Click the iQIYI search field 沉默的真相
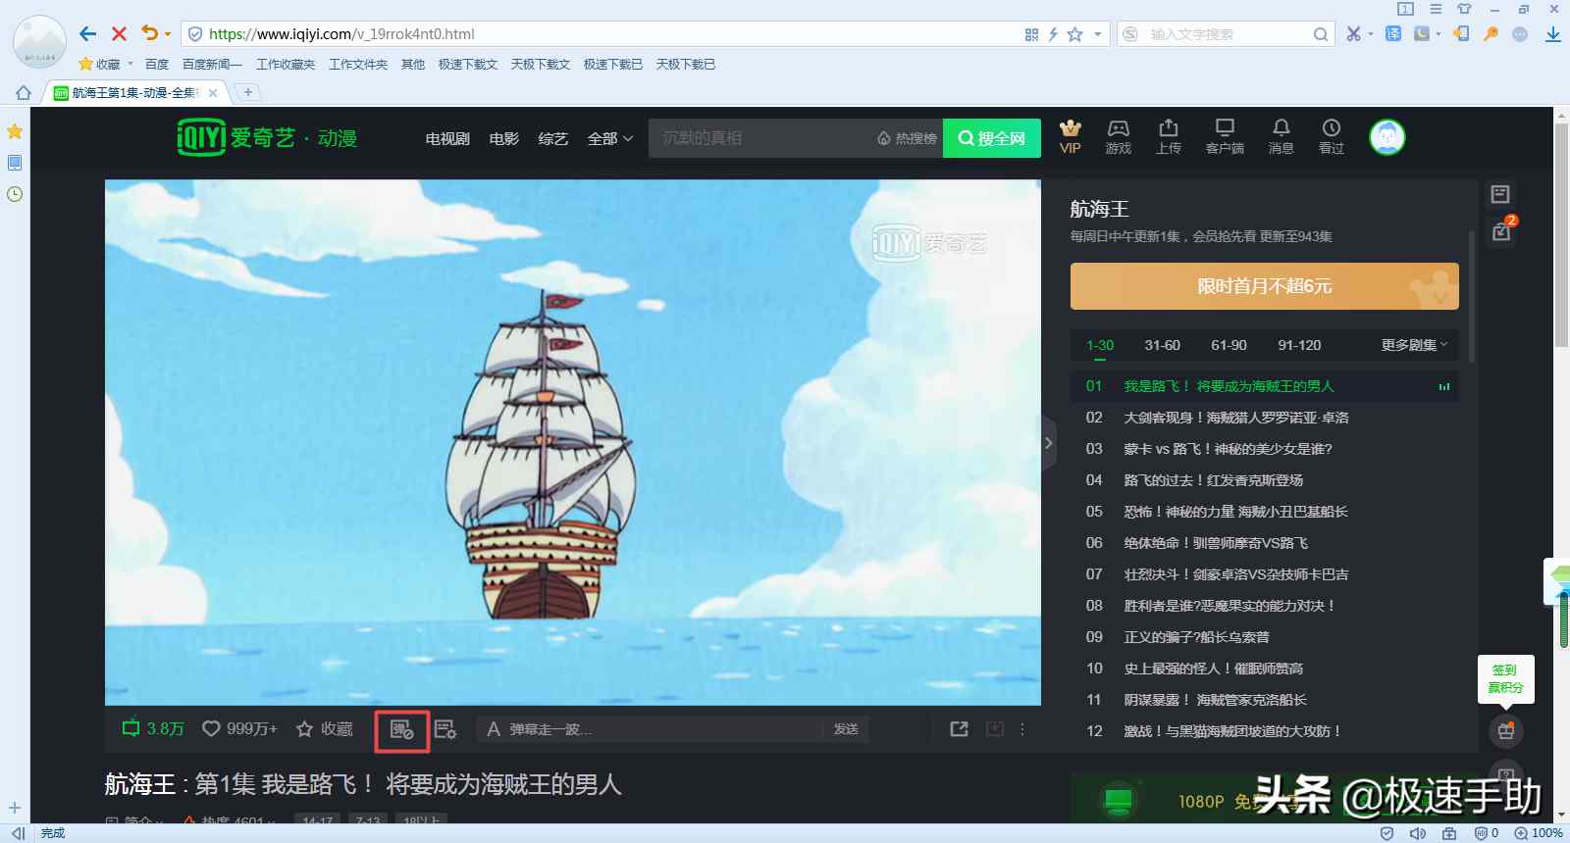Screen dimensions: 1570x843 point(760,138)
